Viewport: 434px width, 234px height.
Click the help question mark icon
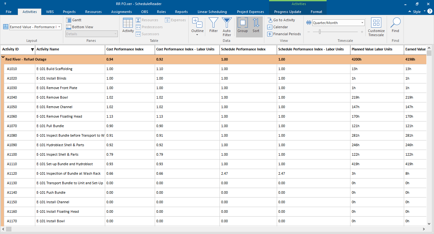430,11
